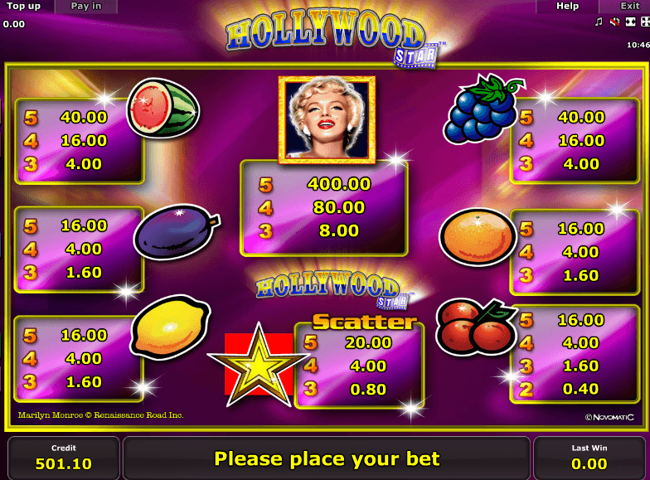Click the orange fruit symbol
Image resolution: width=650 pixels, height=480 pixels.
tap(478, 237)
